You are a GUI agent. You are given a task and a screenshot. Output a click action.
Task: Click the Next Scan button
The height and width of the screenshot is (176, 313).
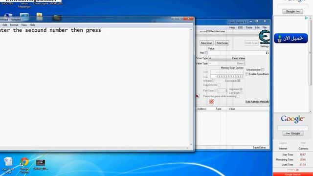pyautogui.click(x=222, y=43)
